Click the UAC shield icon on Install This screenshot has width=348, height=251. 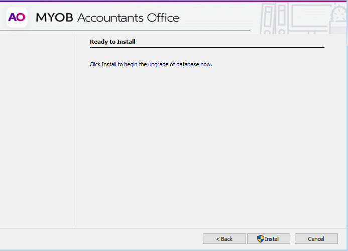click(260, 239)
